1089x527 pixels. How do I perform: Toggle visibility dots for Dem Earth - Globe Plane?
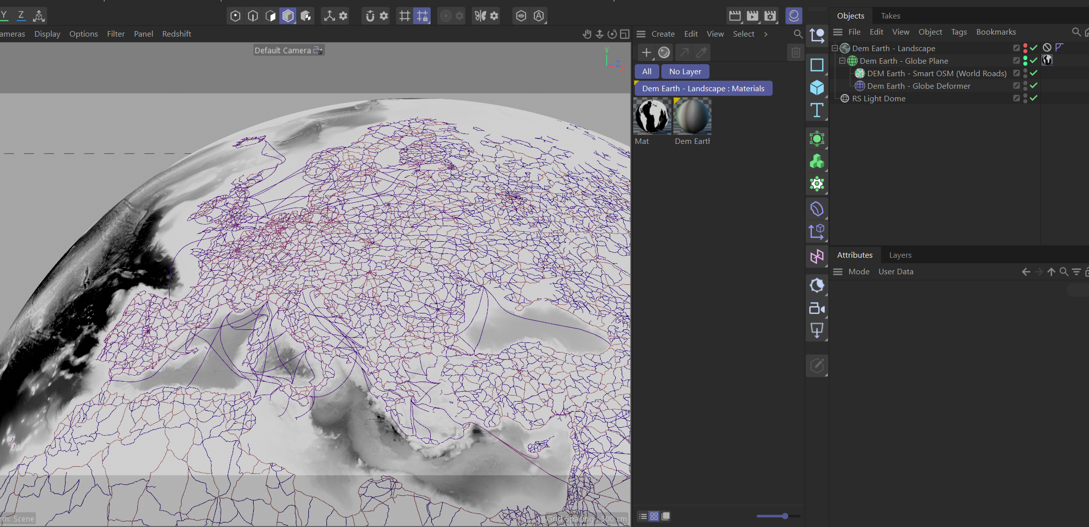point(1025,61)
